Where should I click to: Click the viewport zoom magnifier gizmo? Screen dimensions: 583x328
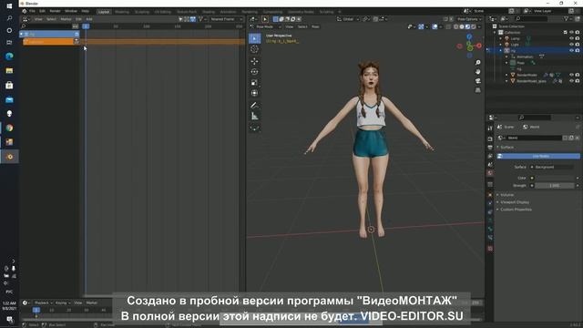tap(477, 63)
